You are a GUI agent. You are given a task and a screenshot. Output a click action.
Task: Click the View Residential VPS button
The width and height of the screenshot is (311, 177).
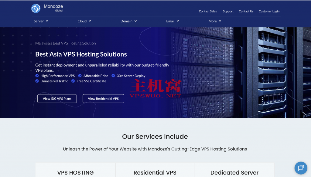click(x=103, y=98)
